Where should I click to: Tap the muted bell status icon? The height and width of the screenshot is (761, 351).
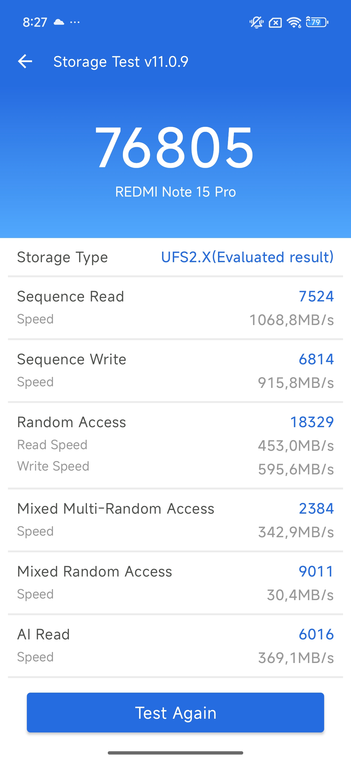click(x=256, y=23)
